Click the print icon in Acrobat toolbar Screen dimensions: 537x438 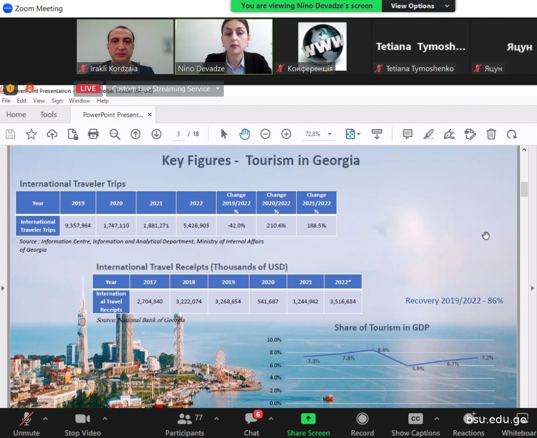click(94, 134)
